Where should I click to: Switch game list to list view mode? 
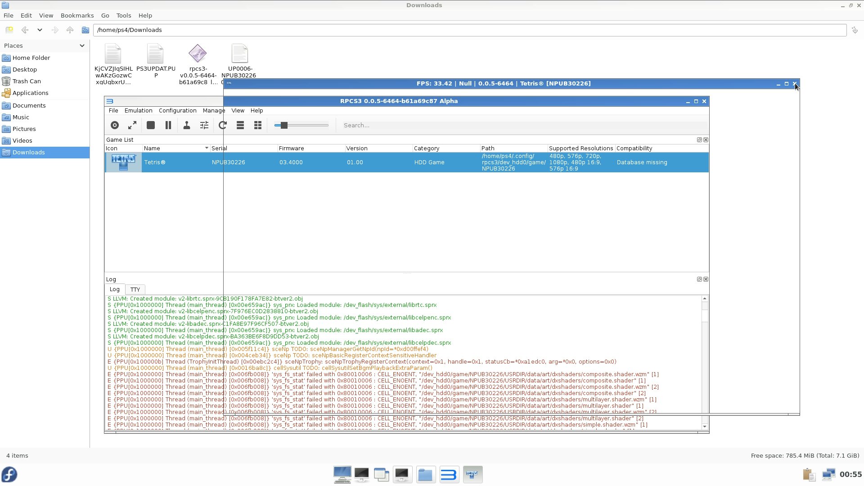[240, 126]
